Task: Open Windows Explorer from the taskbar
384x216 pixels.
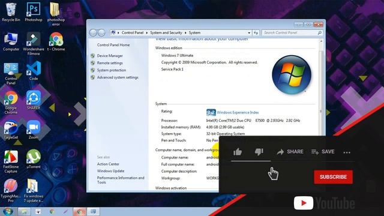Action: [x=24, y=212]
